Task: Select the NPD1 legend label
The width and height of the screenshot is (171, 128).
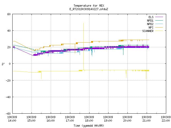Action: pyautogui.click(x=150, y=21)
